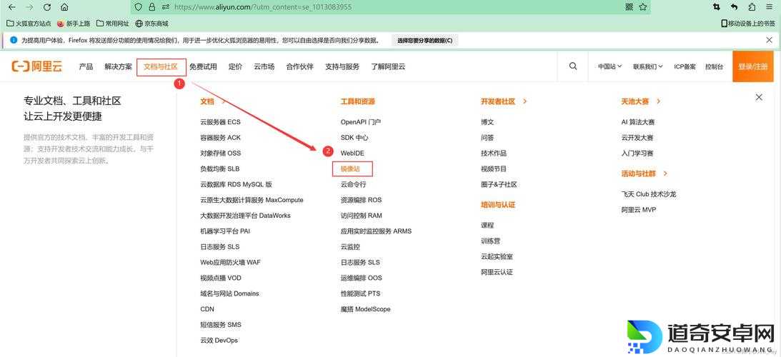Expand the 联系我们 dropdown

648,66
